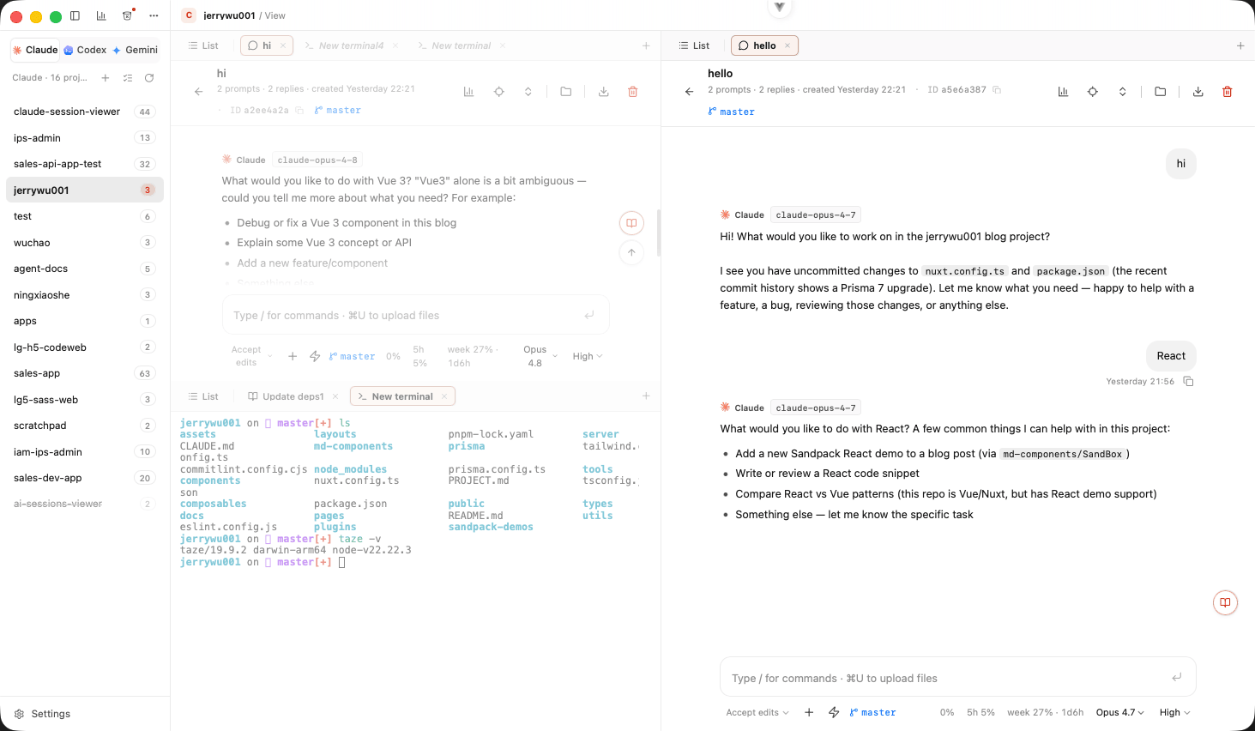
Task: Open the New terminal4 tab
Action: click(351, 45)
